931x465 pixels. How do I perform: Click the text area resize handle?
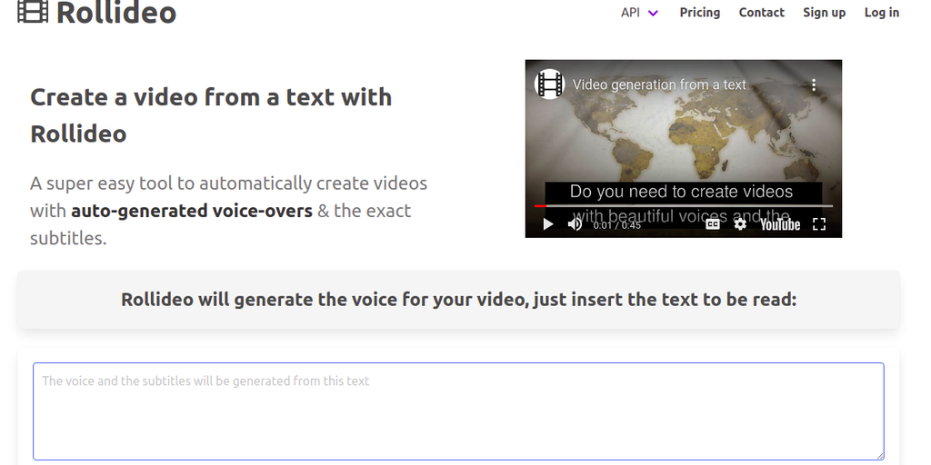[x=879, y=455]
